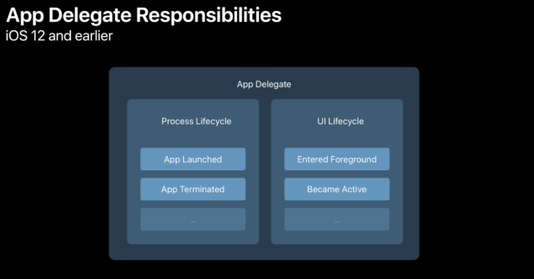Click the Entered Foreground box
Image resolution: width=534 pixels, height=279 pixels.
[x=337, y=159]
